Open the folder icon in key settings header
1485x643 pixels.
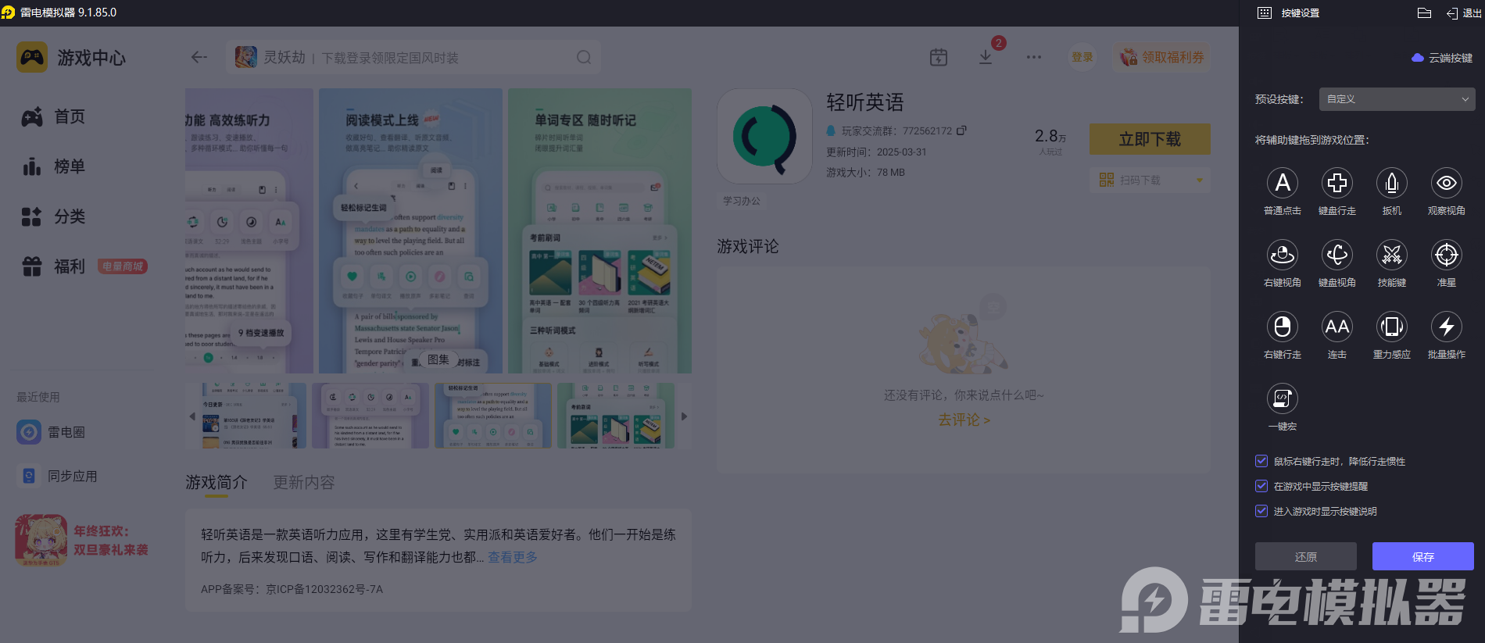(x=1424, y=13)
